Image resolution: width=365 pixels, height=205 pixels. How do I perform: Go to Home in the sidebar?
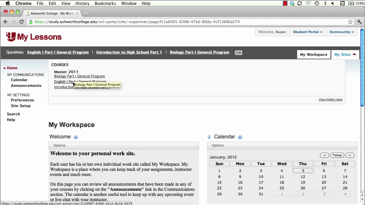(x=12, y=68)
